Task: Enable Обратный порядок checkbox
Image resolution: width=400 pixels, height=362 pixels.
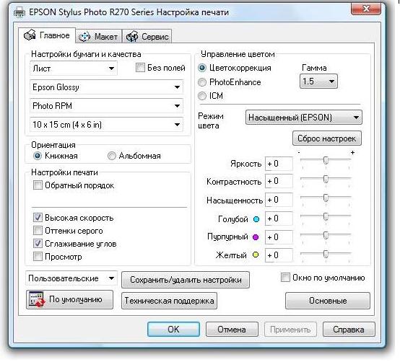Action: pos(38,185)
